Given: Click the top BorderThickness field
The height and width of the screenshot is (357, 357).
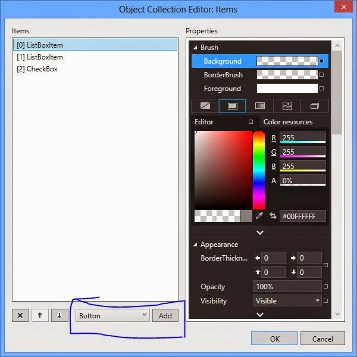Looking at the screenshot, I should [274, 272].
